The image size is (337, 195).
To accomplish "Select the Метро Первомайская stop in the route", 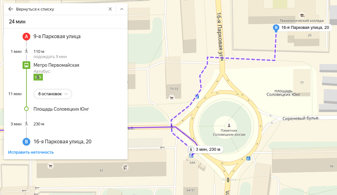I will pyautogui.click(x=56, y=65).
